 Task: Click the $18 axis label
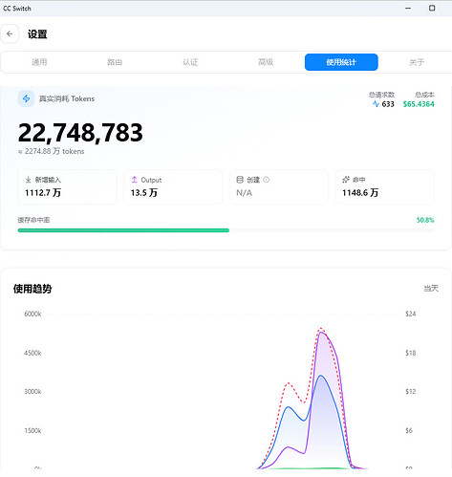(x=411, y=353)
